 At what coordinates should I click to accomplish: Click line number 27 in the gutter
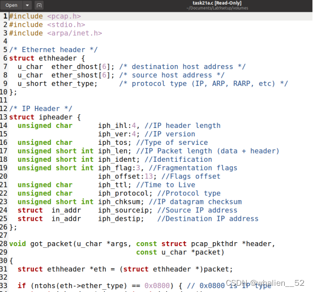[x=4, y=235]
